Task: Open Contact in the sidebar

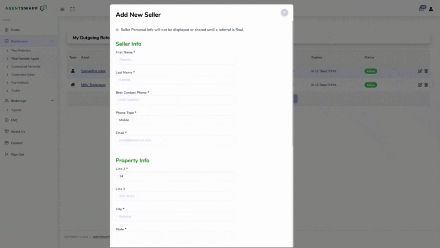Action: [x=17, y=143]
